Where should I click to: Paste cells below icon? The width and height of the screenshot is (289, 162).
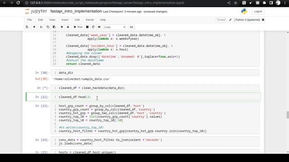(x=54, y=27)
